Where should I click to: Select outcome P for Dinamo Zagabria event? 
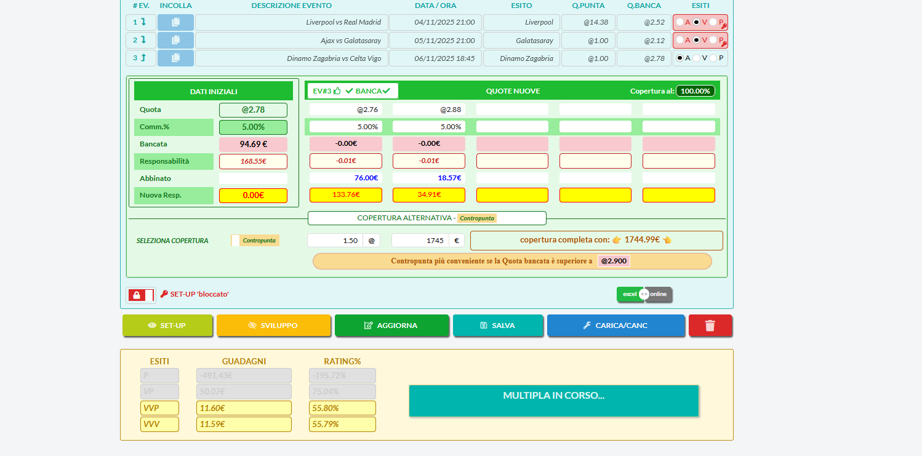[x=713, y=58]
